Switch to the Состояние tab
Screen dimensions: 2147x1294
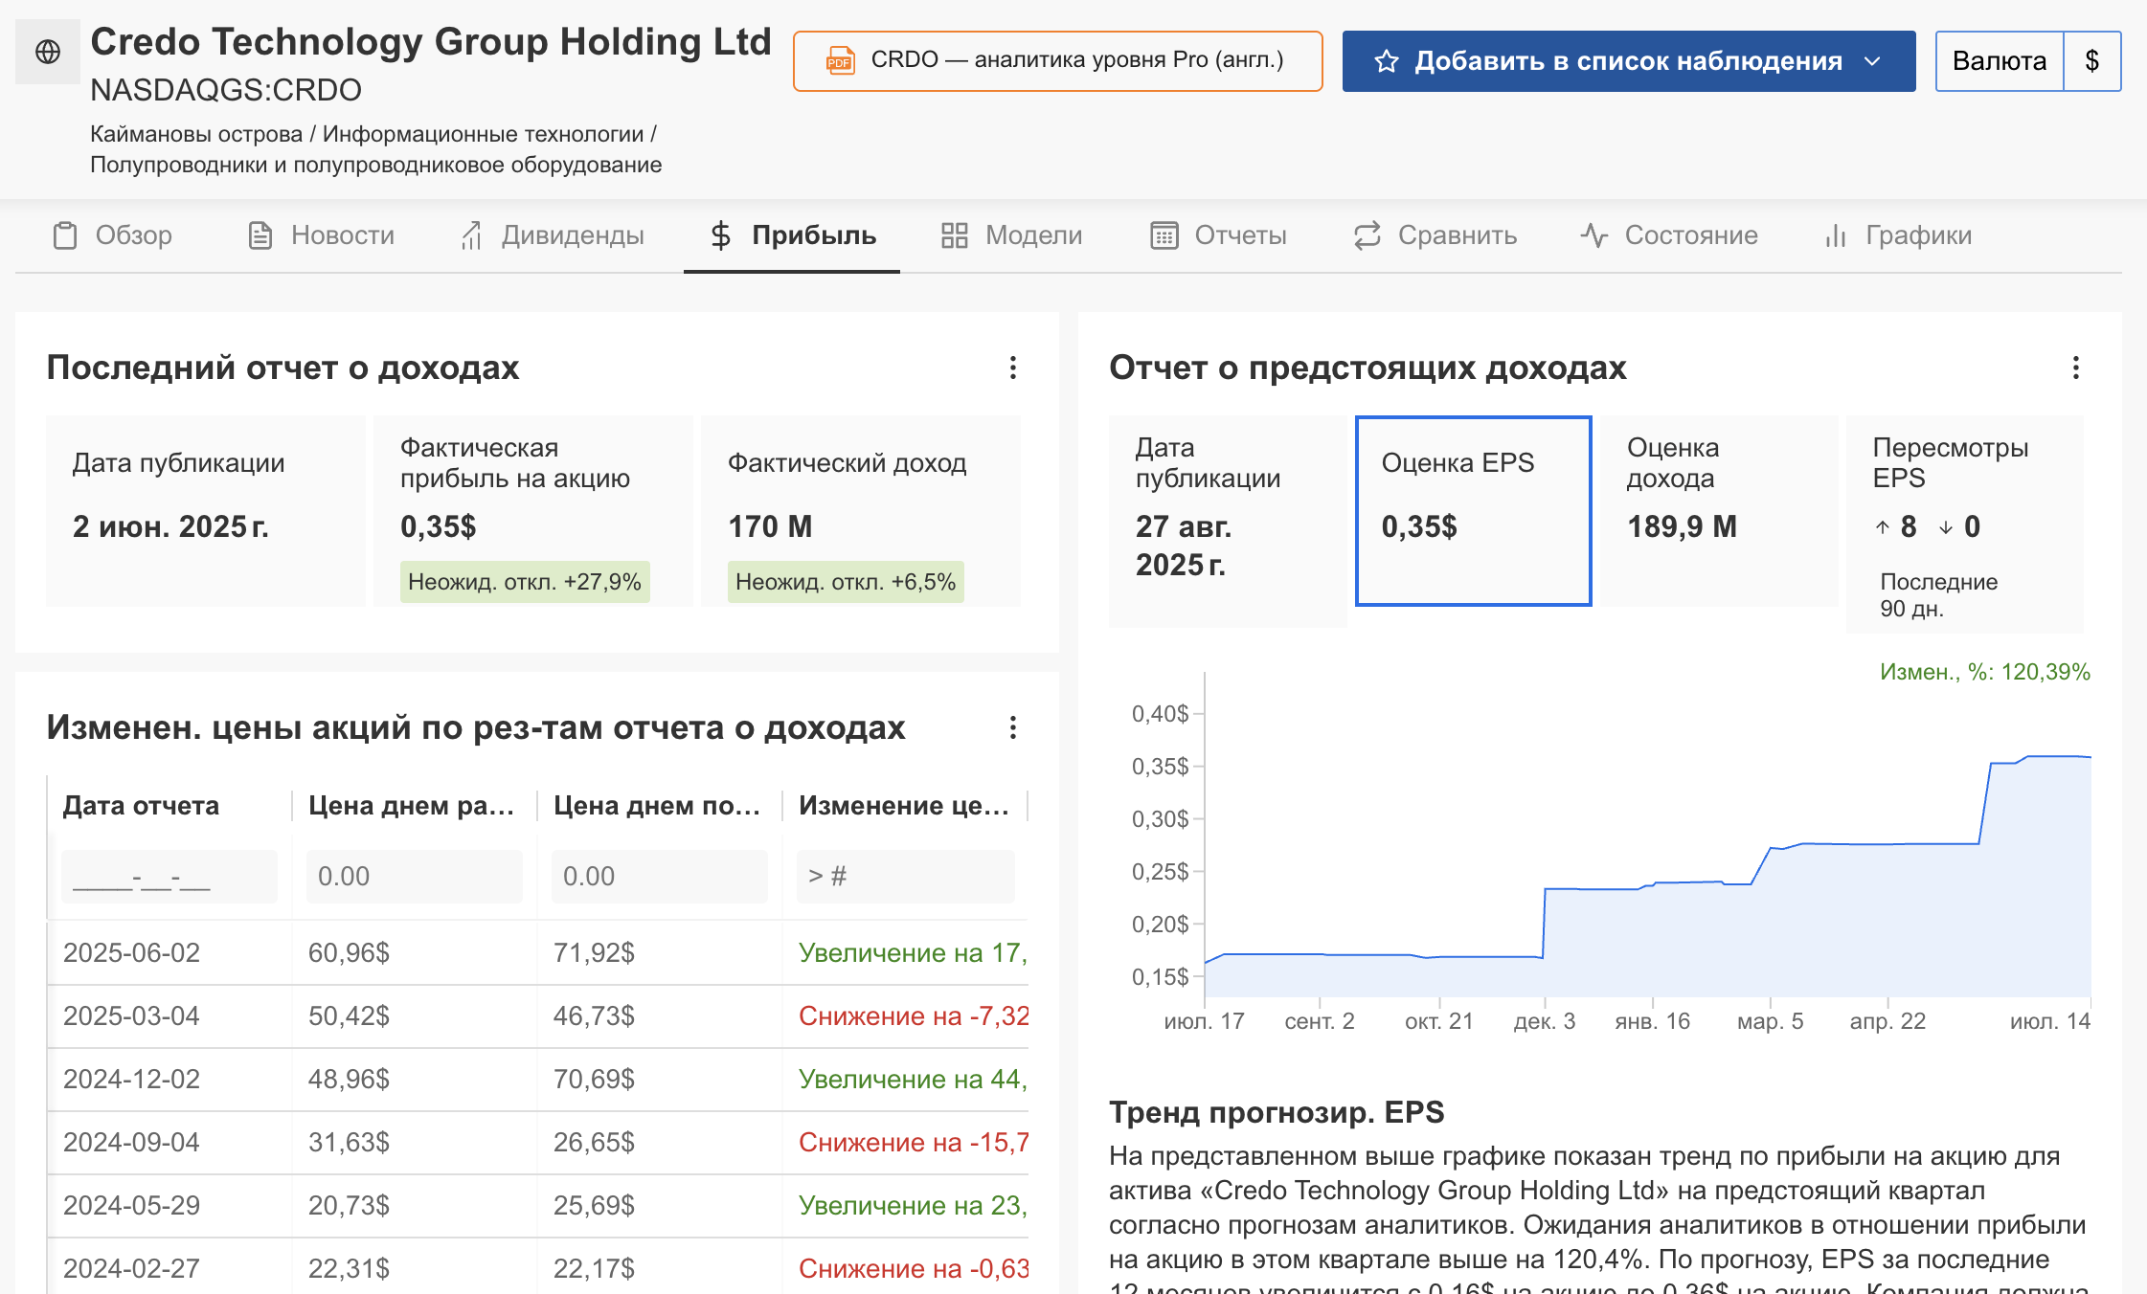(x=1668, y=235)
